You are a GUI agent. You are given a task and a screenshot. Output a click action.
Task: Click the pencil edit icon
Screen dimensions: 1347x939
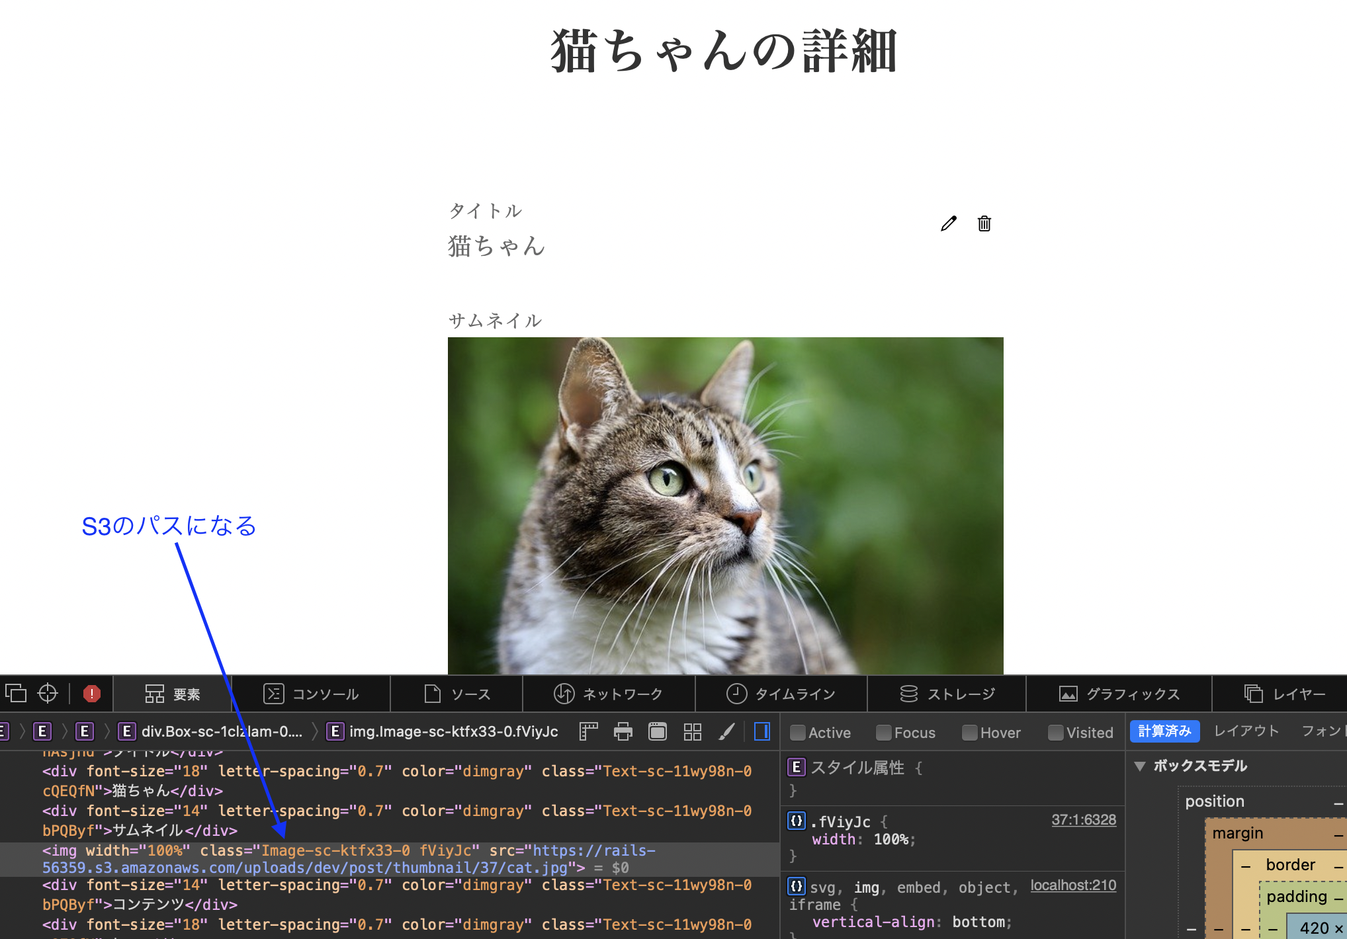pos(948,224)
